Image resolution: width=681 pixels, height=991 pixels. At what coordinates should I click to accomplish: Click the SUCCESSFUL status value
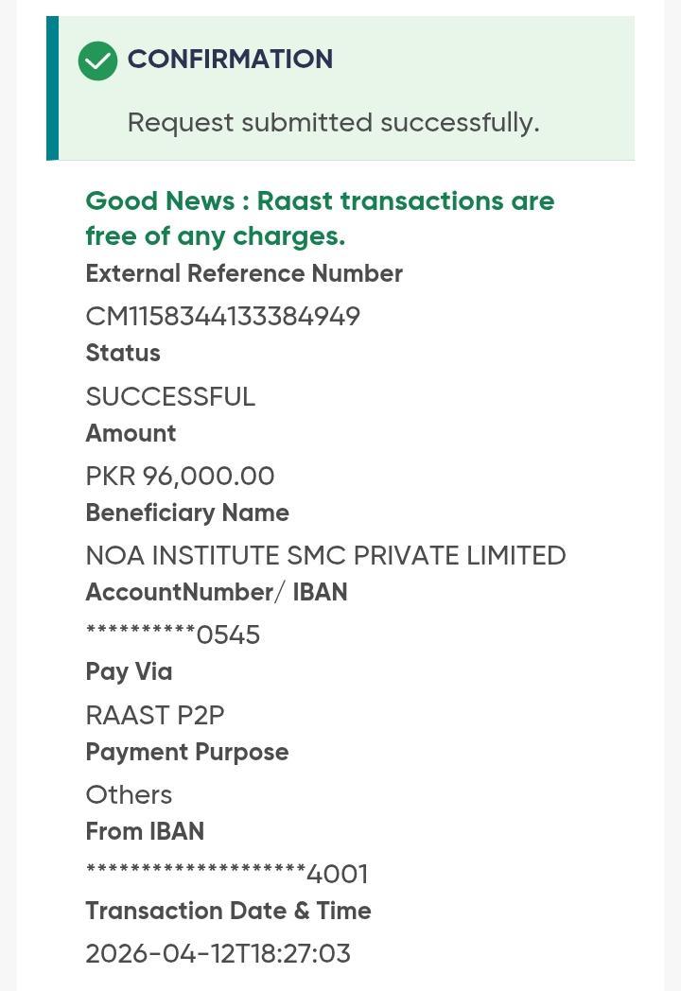pos(170,396)
